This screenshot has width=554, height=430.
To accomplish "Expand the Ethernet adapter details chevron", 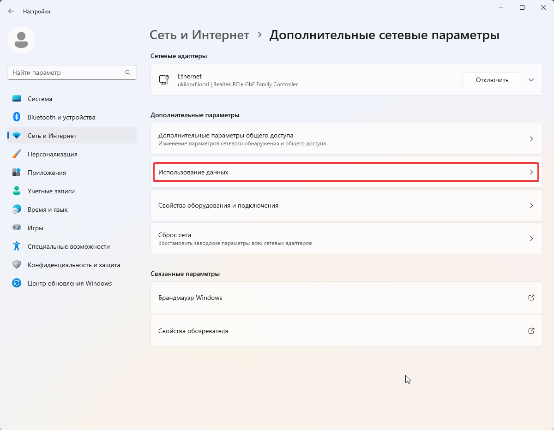I will (x=531, y=80).
